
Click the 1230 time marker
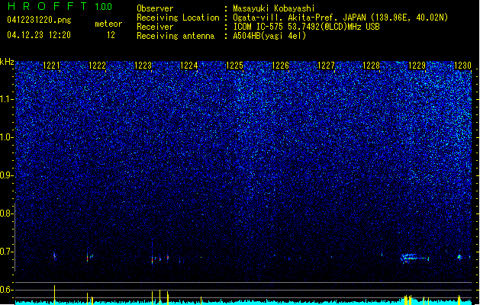pos(462,66)
